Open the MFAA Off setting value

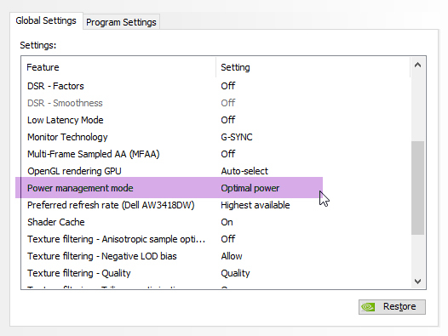(228, 154)
